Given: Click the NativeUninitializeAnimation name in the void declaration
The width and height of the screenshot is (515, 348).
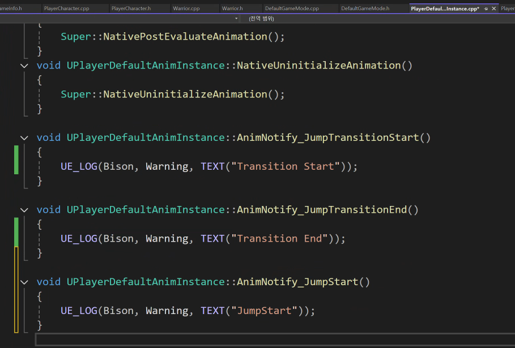Looking at the screenshot, I should [x=319, y=66].
